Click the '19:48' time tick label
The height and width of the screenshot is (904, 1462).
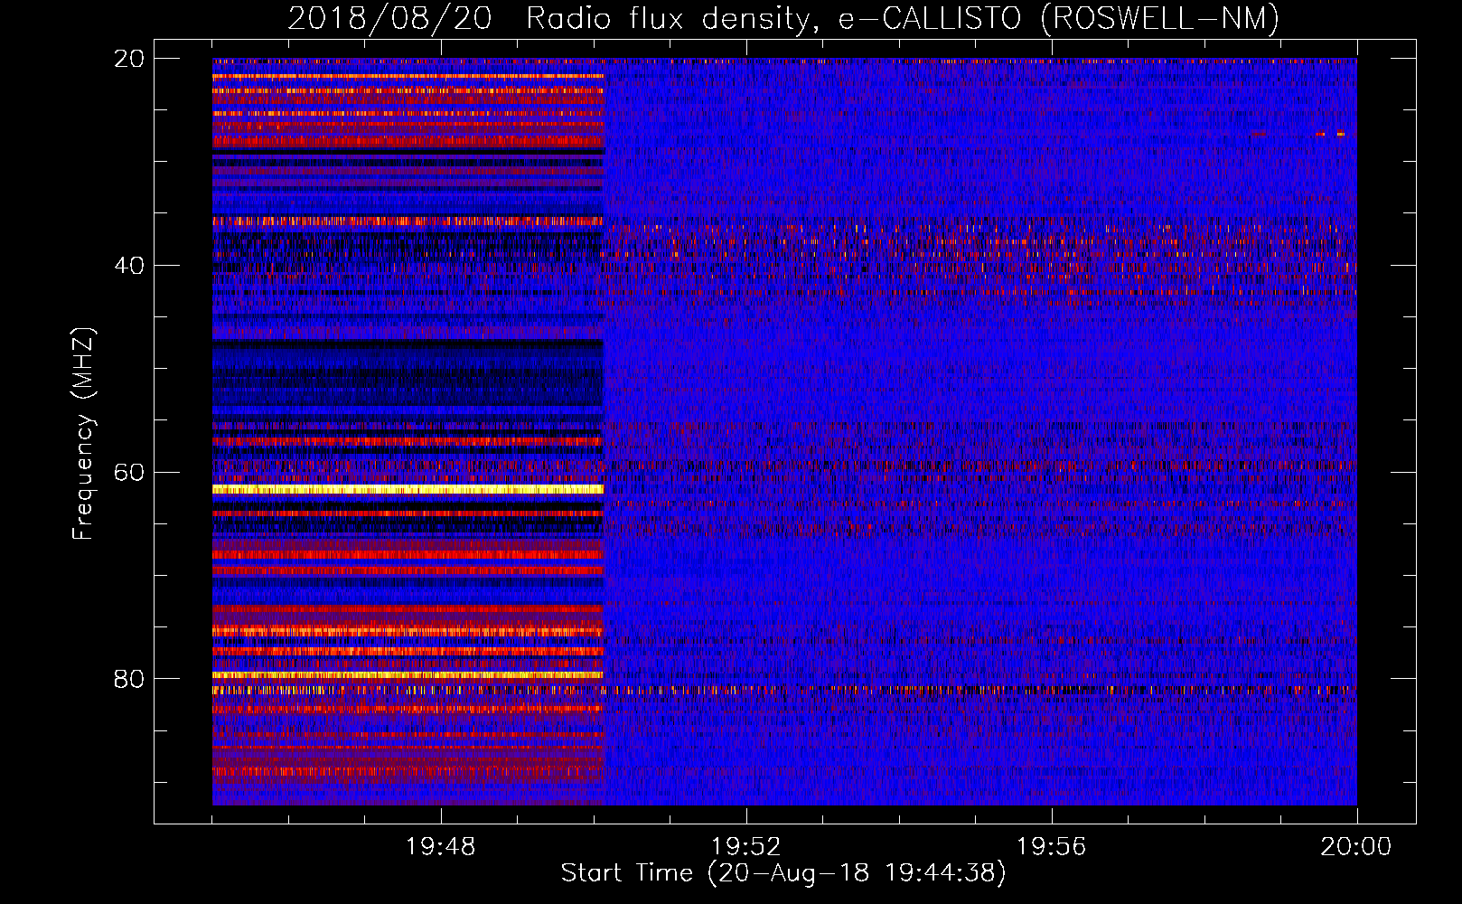coord(440,847)
